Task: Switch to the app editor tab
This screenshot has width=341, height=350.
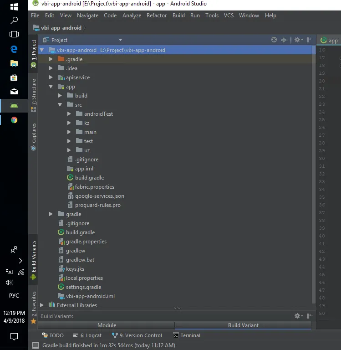Action: 330,41
